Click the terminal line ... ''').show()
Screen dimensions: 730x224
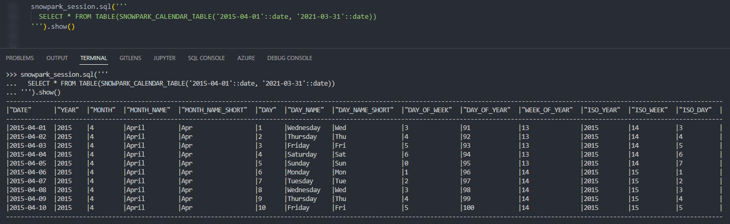[33, 92]
